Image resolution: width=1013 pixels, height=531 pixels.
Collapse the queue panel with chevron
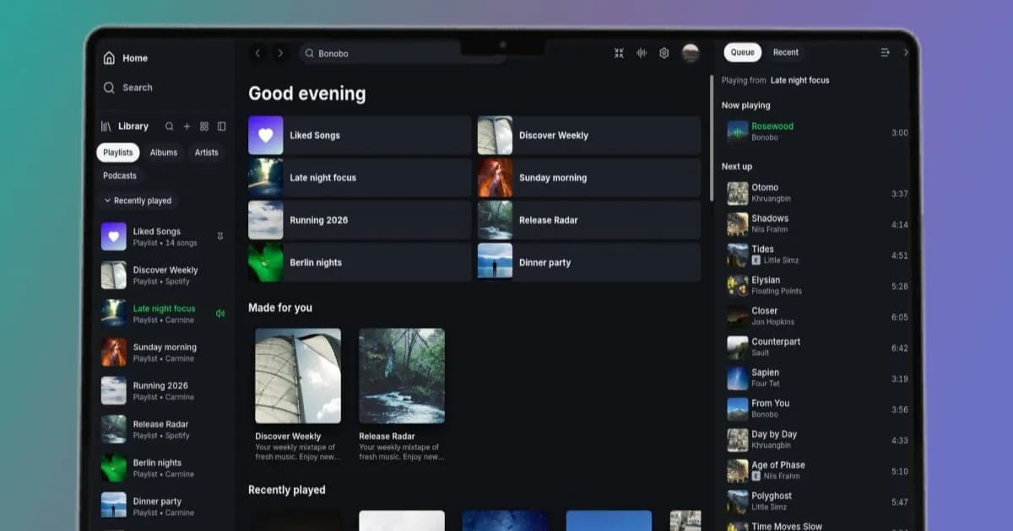pos(906,52)
